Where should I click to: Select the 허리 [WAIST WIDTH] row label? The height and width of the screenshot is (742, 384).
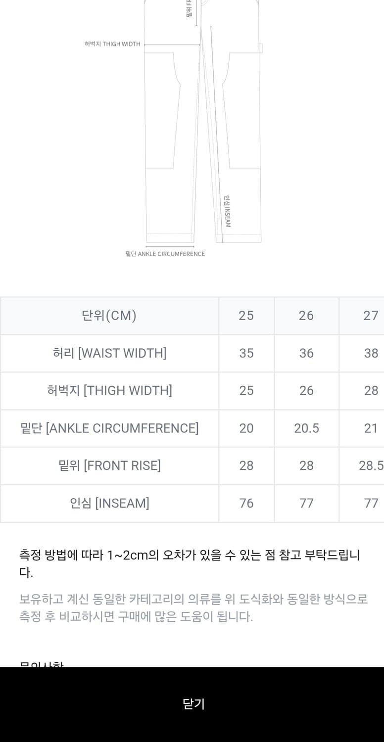click(x=109, y=353)
